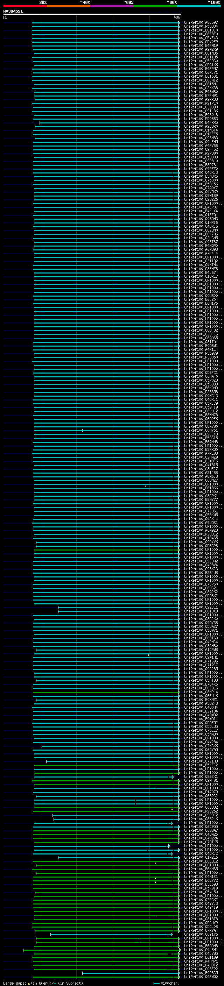Click hit label UniRef100_C3ZHZ8
Image resolution: width=224 pixels, height=986 pixels.
pyautogui.click(x=201, y=269)
